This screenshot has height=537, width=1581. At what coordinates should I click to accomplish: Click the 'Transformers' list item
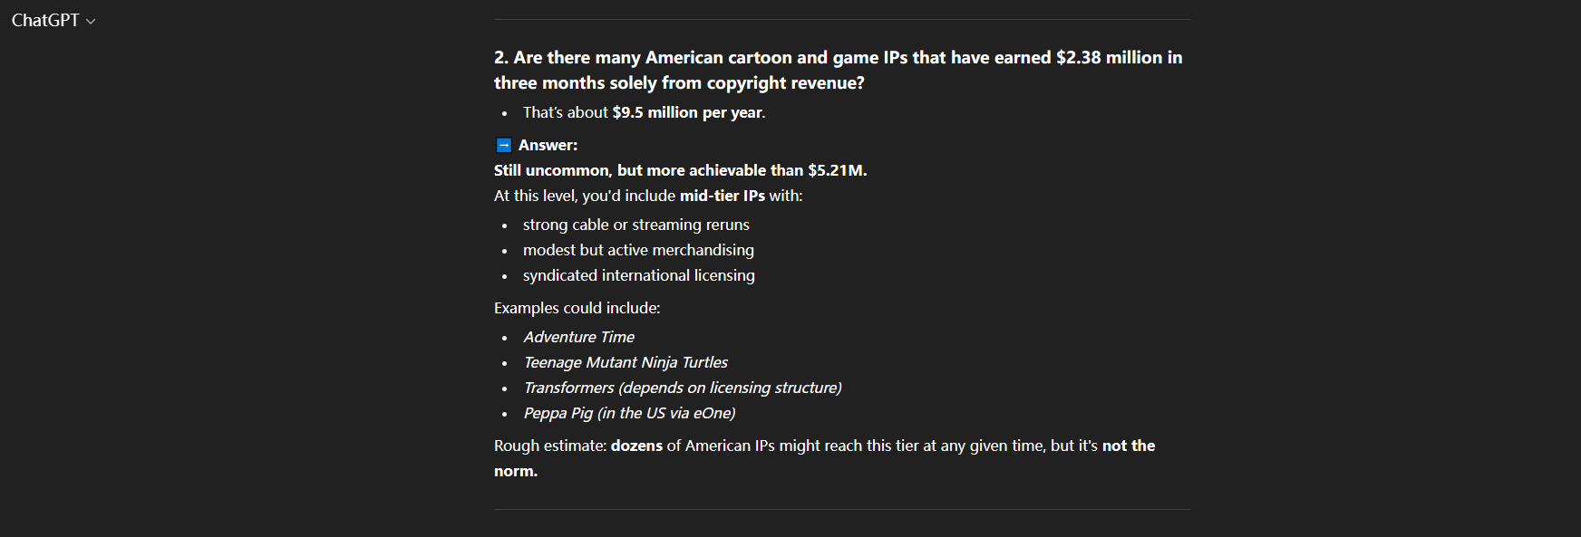[682, 388]
